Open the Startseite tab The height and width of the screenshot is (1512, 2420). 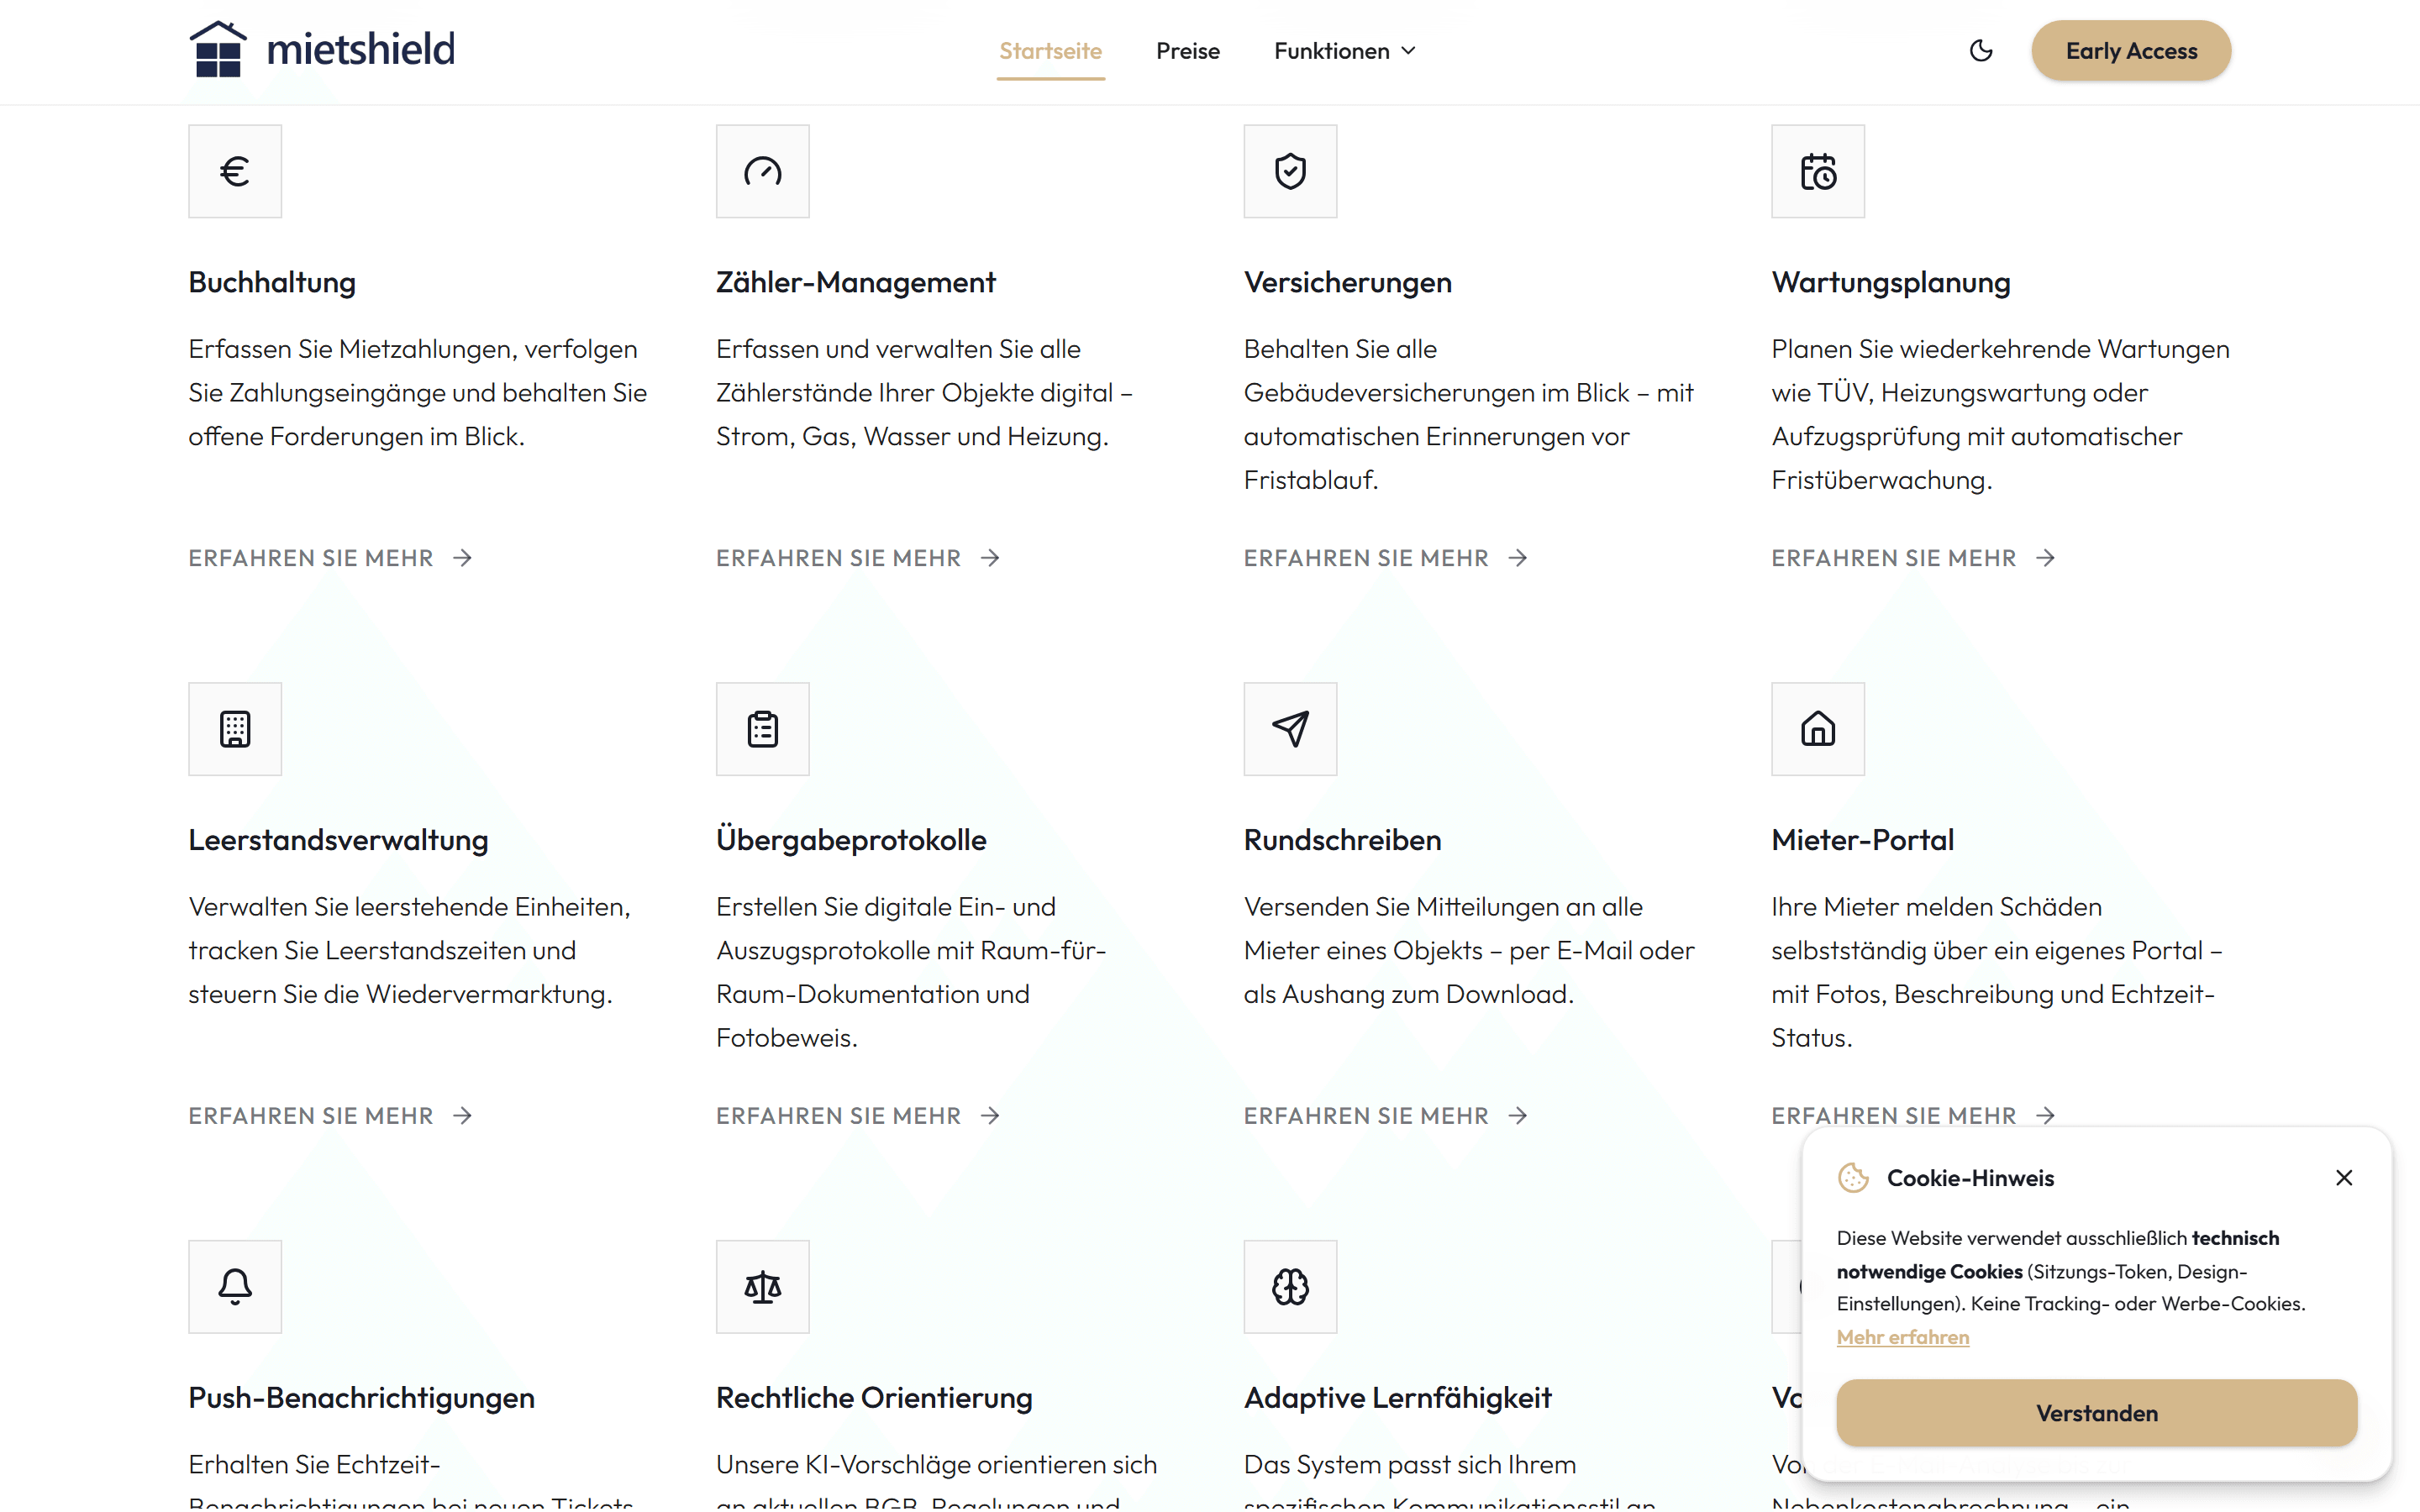pyautogui.click(x=1050, y=50)
